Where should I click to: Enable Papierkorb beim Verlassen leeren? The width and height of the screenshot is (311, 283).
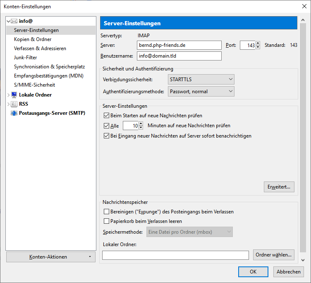point(106,221)
